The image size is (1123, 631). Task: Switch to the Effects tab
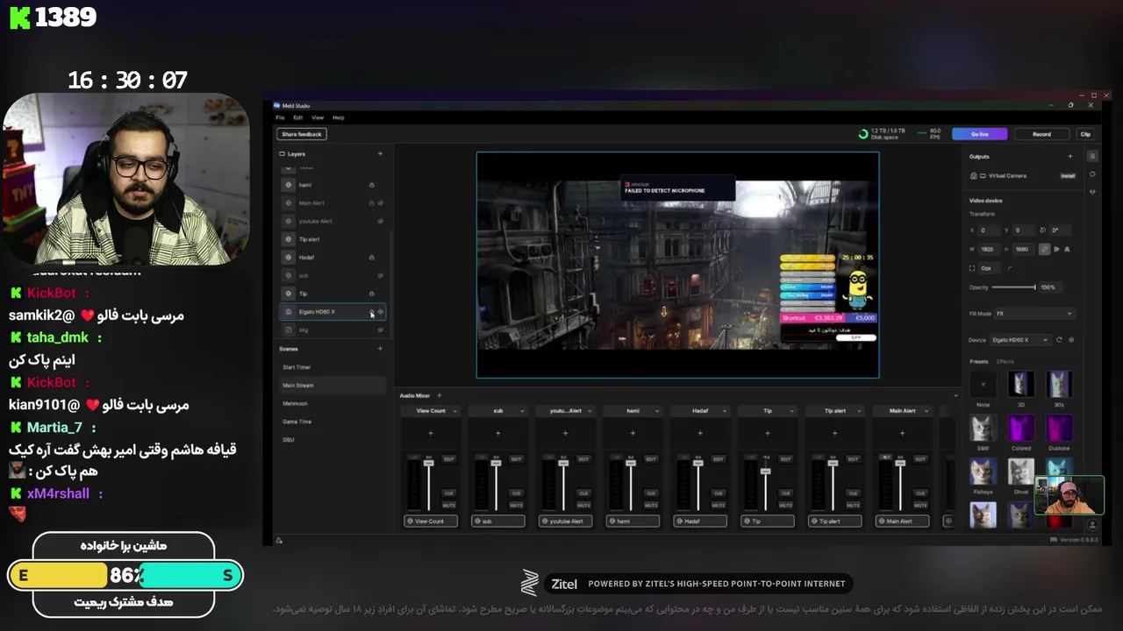1005,362
